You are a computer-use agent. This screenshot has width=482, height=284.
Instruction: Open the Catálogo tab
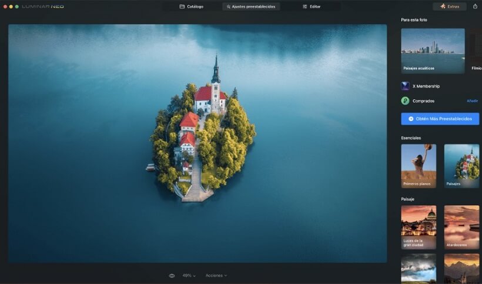coord(191,6)
